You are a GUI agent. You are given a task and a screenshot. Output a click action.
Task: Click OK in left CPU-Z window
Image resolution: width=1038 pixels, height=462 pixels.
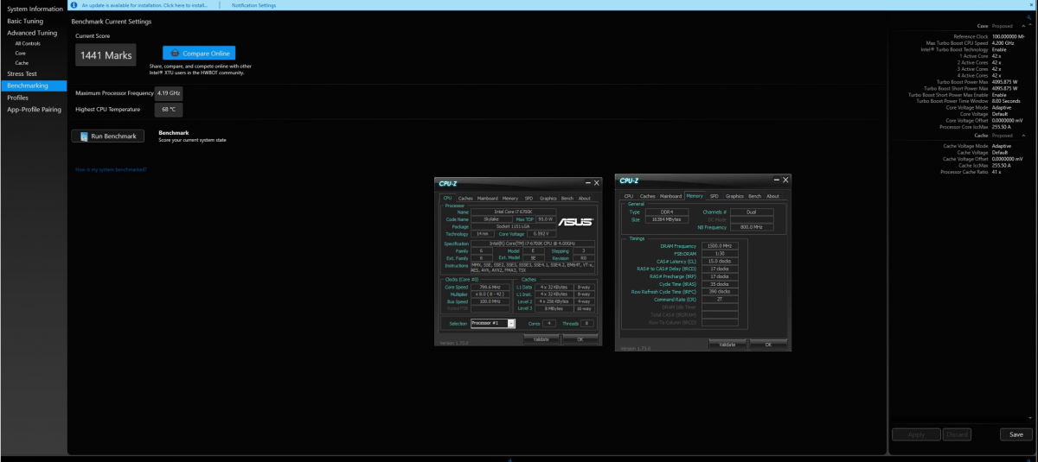580,339
